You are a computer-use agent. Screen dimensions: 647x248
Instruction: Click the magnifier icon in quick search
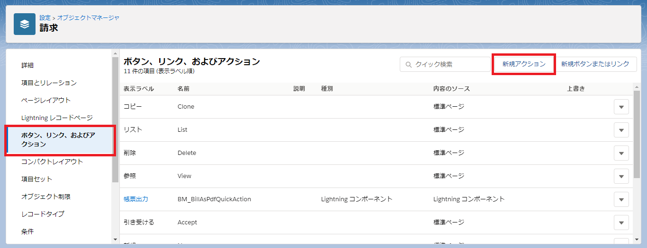(x=408, y=64)
